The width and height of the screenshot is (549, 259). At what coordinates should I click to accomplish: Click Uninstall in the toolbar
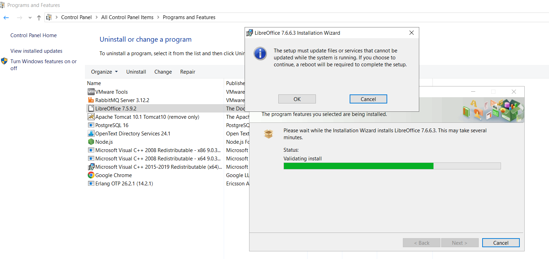(136, 72)
